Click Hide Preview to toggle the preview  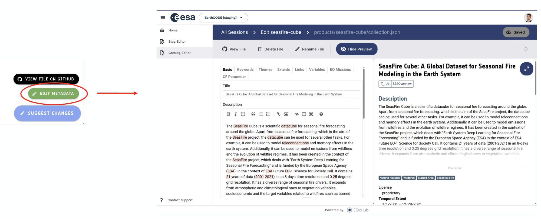[x=357, y=49]
